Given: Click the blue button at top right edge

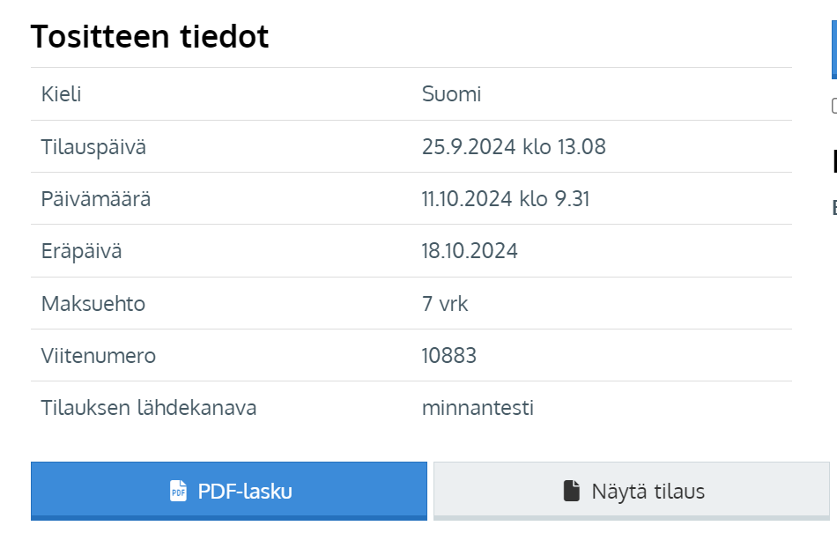Looking at the screenshot, I should [834, 49].
